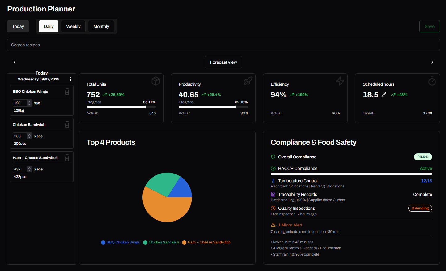The height and width of the screenshot is (271, 446).
Task: Click the pencil edit icon beside Scheduled hours
Action: [x=384, y=95]
